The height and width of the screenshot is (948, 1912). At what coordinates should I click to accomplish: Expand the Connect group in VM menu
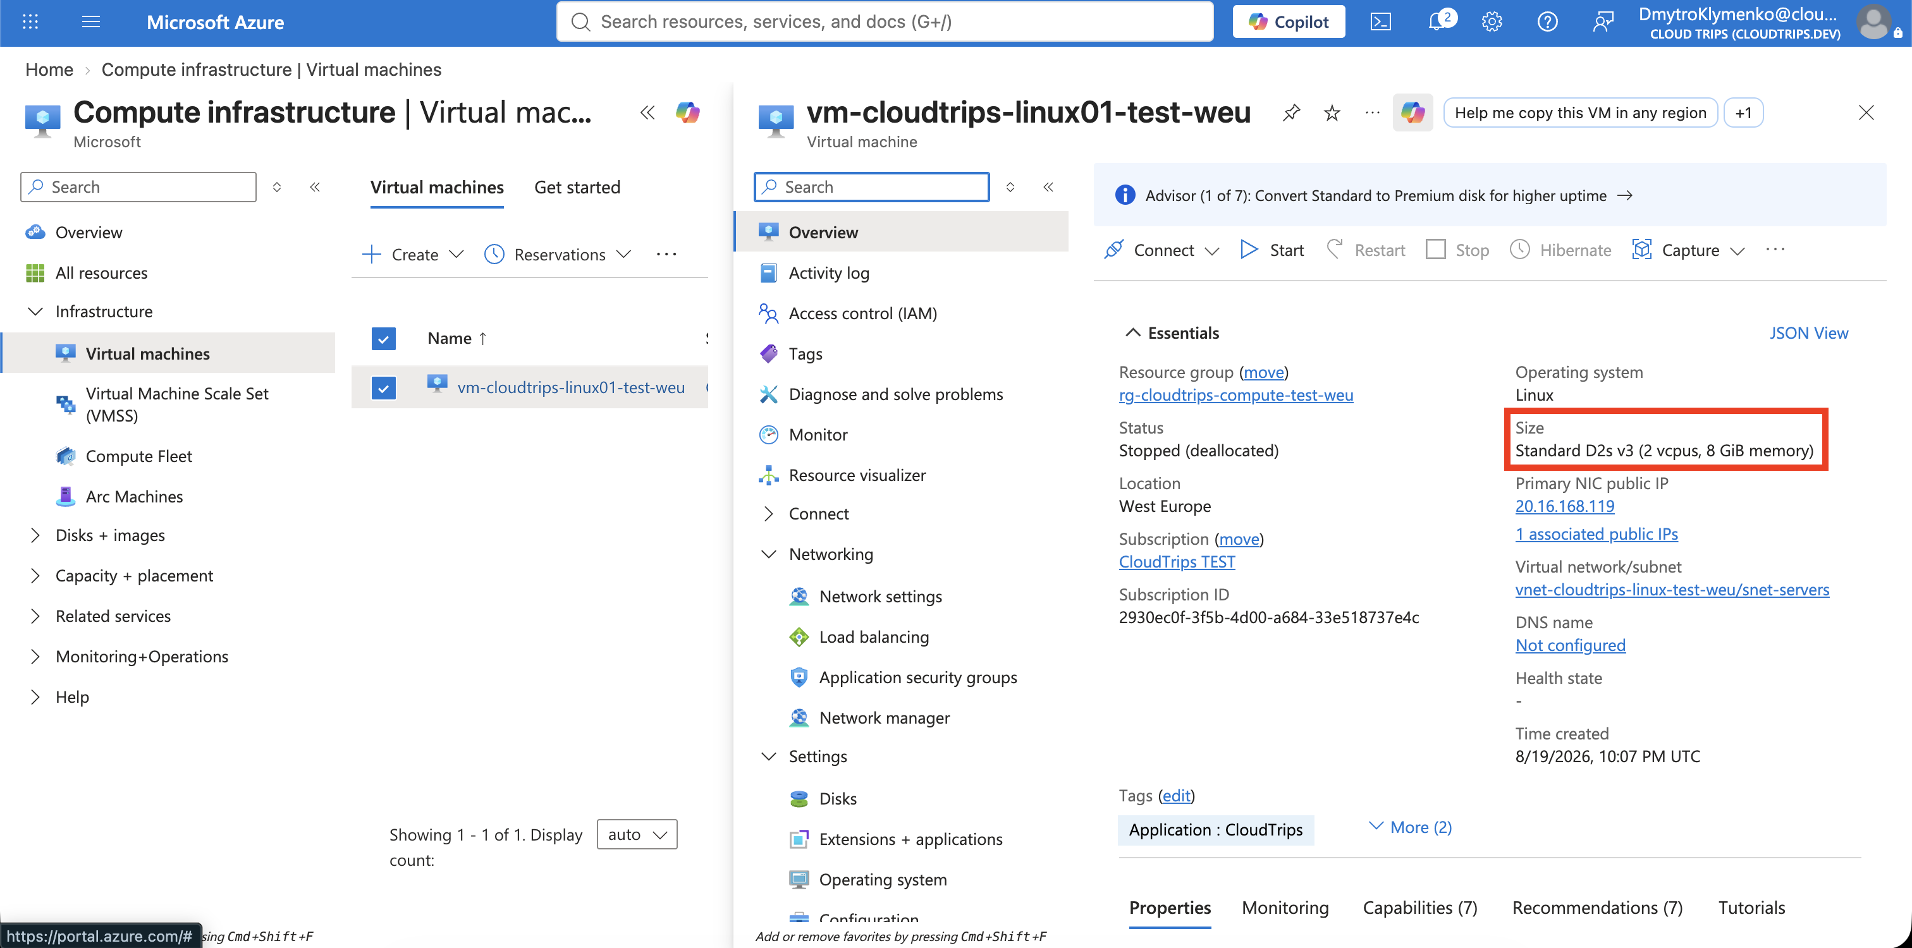[769, 514]
